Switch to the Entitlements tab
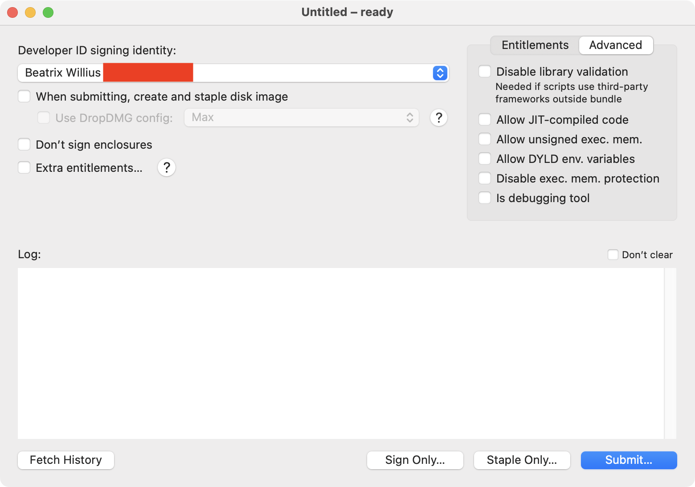The width and height of the screenshot is (695, 487). (535, 45)
